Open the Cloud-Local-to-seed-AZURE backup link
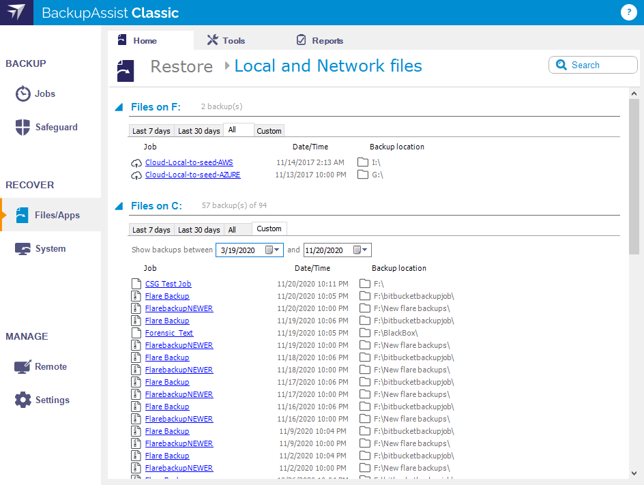 point(192,175)
